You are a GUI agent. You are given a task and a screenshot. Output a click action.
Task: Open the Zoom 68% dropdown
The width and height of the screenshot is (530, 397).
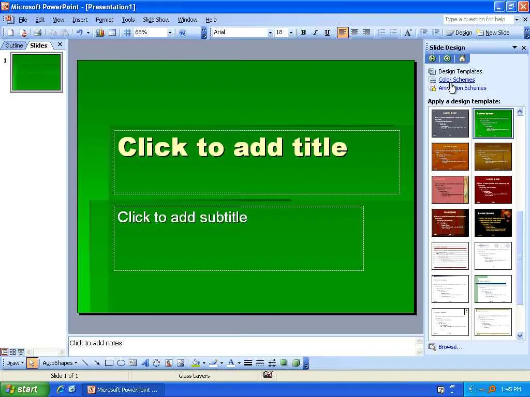(x=170, y=33)
